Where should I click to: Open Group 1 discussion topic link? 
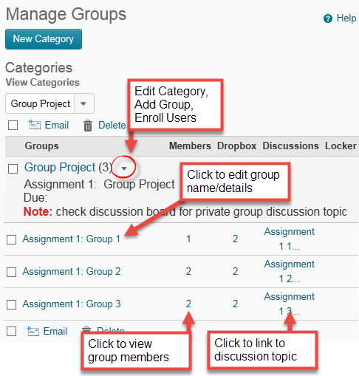tap(290, 239)
